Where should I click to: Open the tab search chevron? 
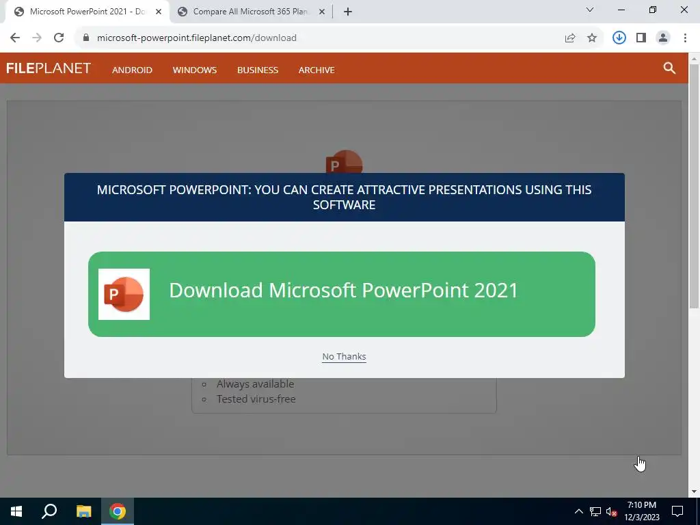[x=590, y=10]
